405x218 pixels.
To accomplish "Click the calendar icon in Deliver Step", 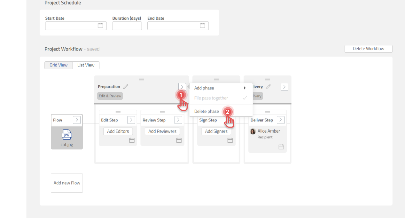I will tap(281, 147).
